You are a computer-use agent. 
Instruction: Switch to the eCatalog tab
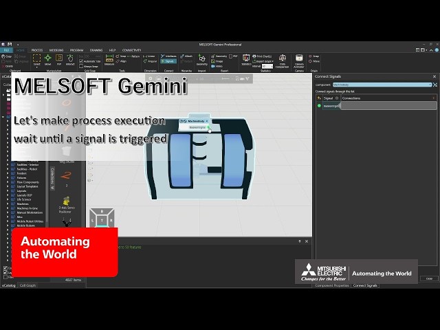9,285
